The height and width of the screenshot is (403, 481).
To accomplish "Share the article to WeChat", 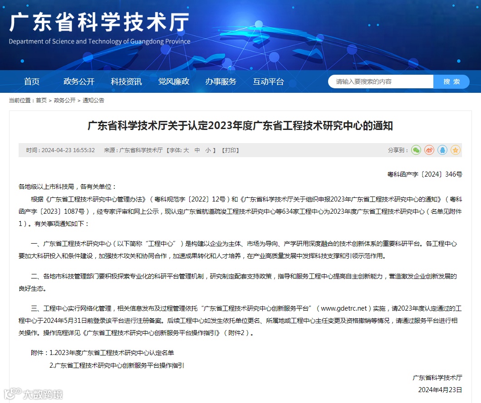I will click(x=416, y=150).
